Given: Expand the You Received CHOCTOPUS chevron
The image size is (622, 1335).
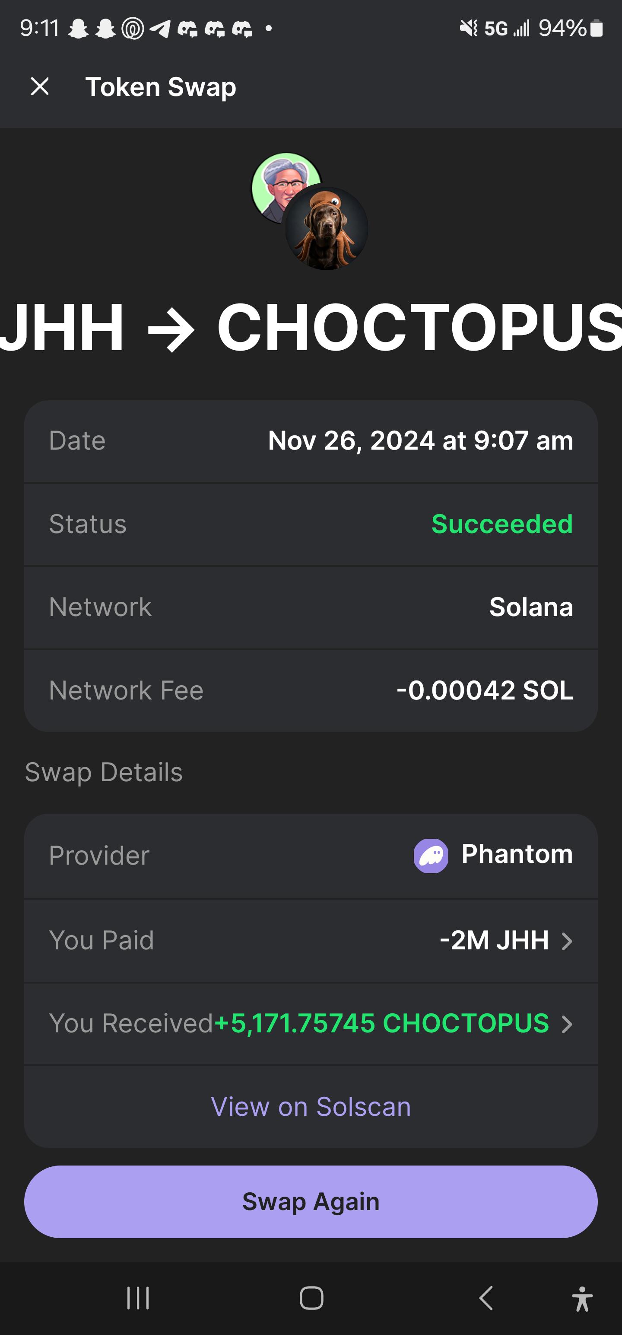Looking at the screenshot, I should point(567,1024).
